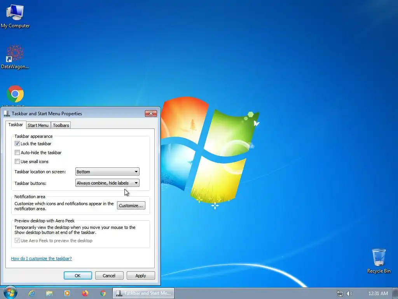Click the Customize... button
The width and height of the screenshot is (398, 299).
(x=131, y=206)
